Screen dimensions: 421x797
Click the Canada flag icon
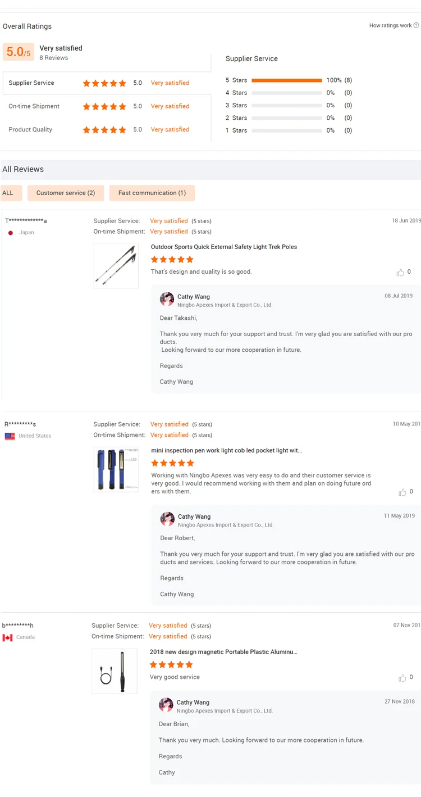(x=7, y=637)
